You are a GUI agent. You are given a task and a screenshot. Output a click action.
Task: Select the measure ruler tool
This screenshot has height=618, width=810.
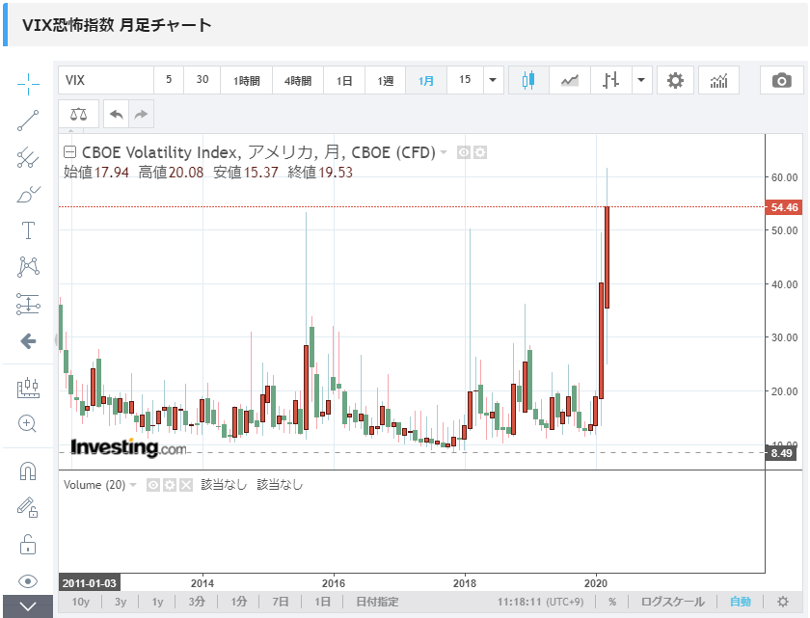tap(28, 388)
